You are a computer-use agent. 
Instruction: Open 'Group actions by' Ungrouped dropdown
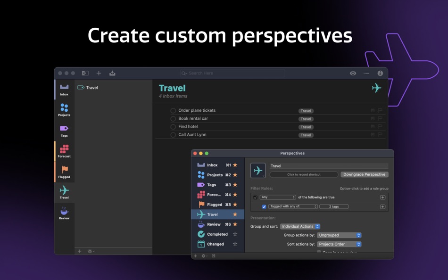(339, 235)
